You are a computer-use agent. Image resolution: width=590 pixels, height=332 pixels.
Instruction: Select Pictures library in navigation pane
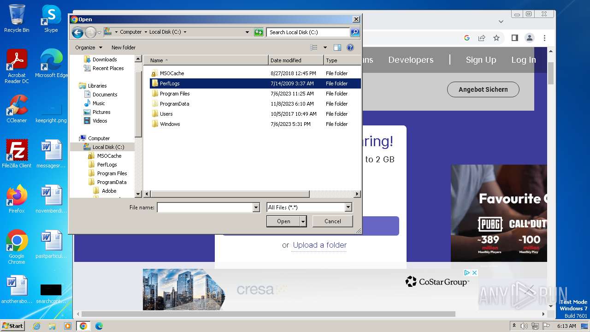(x=101, y=112)
